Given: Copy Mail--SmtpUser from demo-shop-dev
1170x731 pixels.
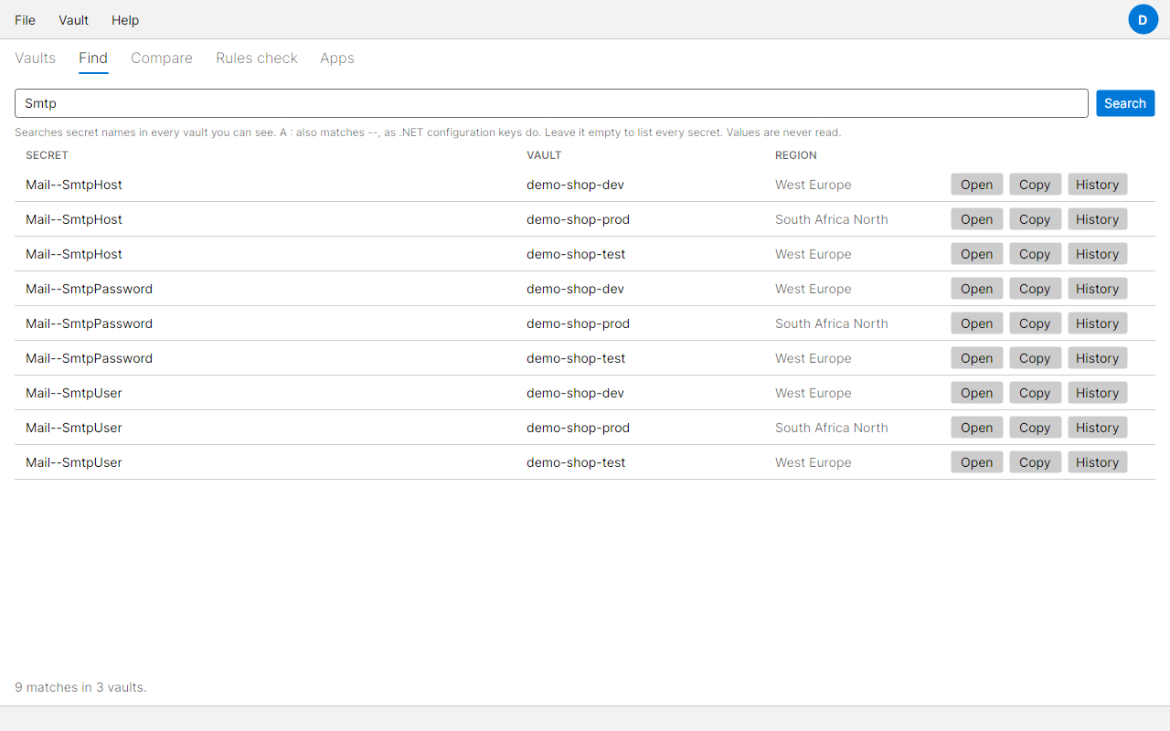Looking at the screenshot, I should click(1035, 393).
